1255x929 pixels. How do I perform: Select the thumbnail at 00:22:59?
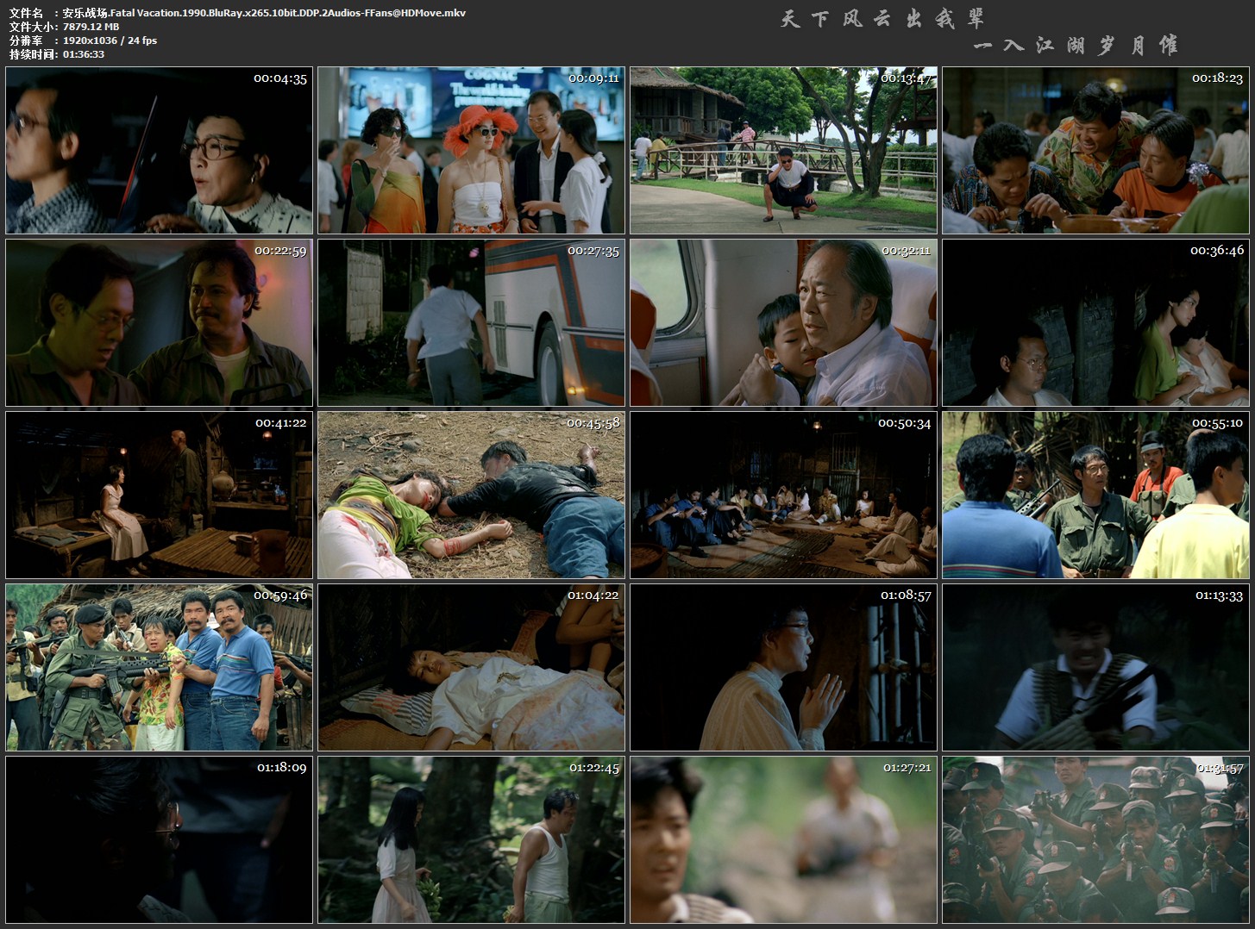point(159,322)
